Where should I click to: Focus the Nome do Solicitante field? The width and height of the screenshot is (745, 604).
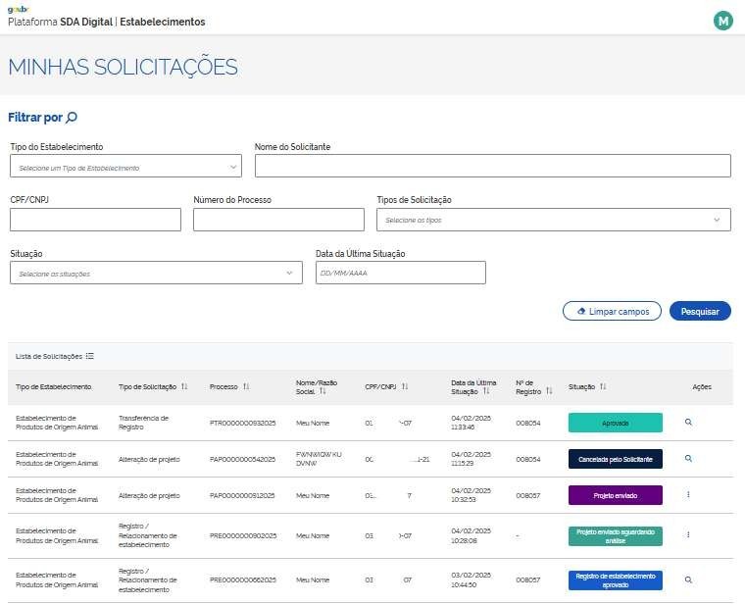(492, 166)
